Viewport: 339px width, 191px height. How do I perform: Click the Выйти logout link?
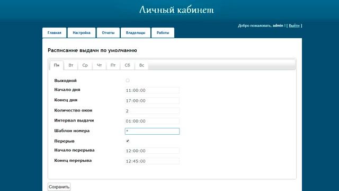[x=294, y=25]
